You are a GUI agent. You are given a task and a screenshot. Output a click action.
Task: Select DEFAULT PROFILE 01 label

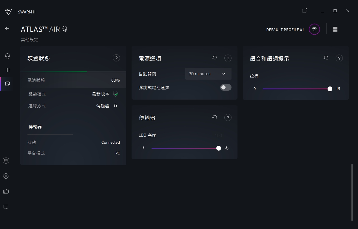pyautogui.click(x=285, y=30)
